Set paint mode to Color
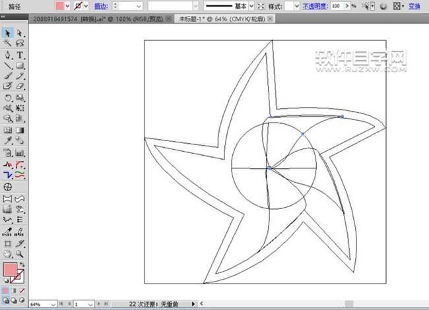The height and width of the screenshot is (310, 429). pyautogui.click(x=5, y=290)
